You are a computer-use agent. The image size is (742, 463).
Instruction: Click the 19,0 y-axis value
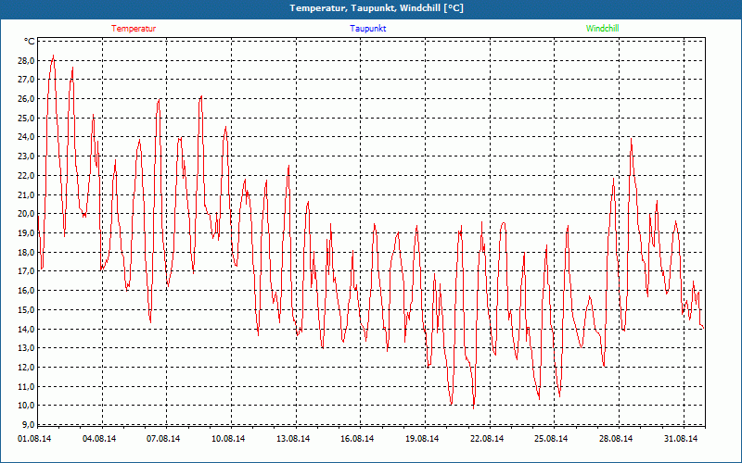(27, 233)
